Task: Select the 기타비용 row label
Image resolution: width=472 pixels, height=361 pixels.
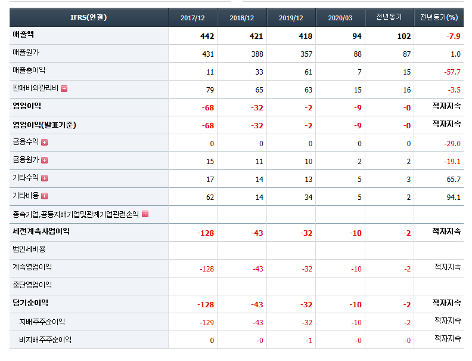Action: 26,196
